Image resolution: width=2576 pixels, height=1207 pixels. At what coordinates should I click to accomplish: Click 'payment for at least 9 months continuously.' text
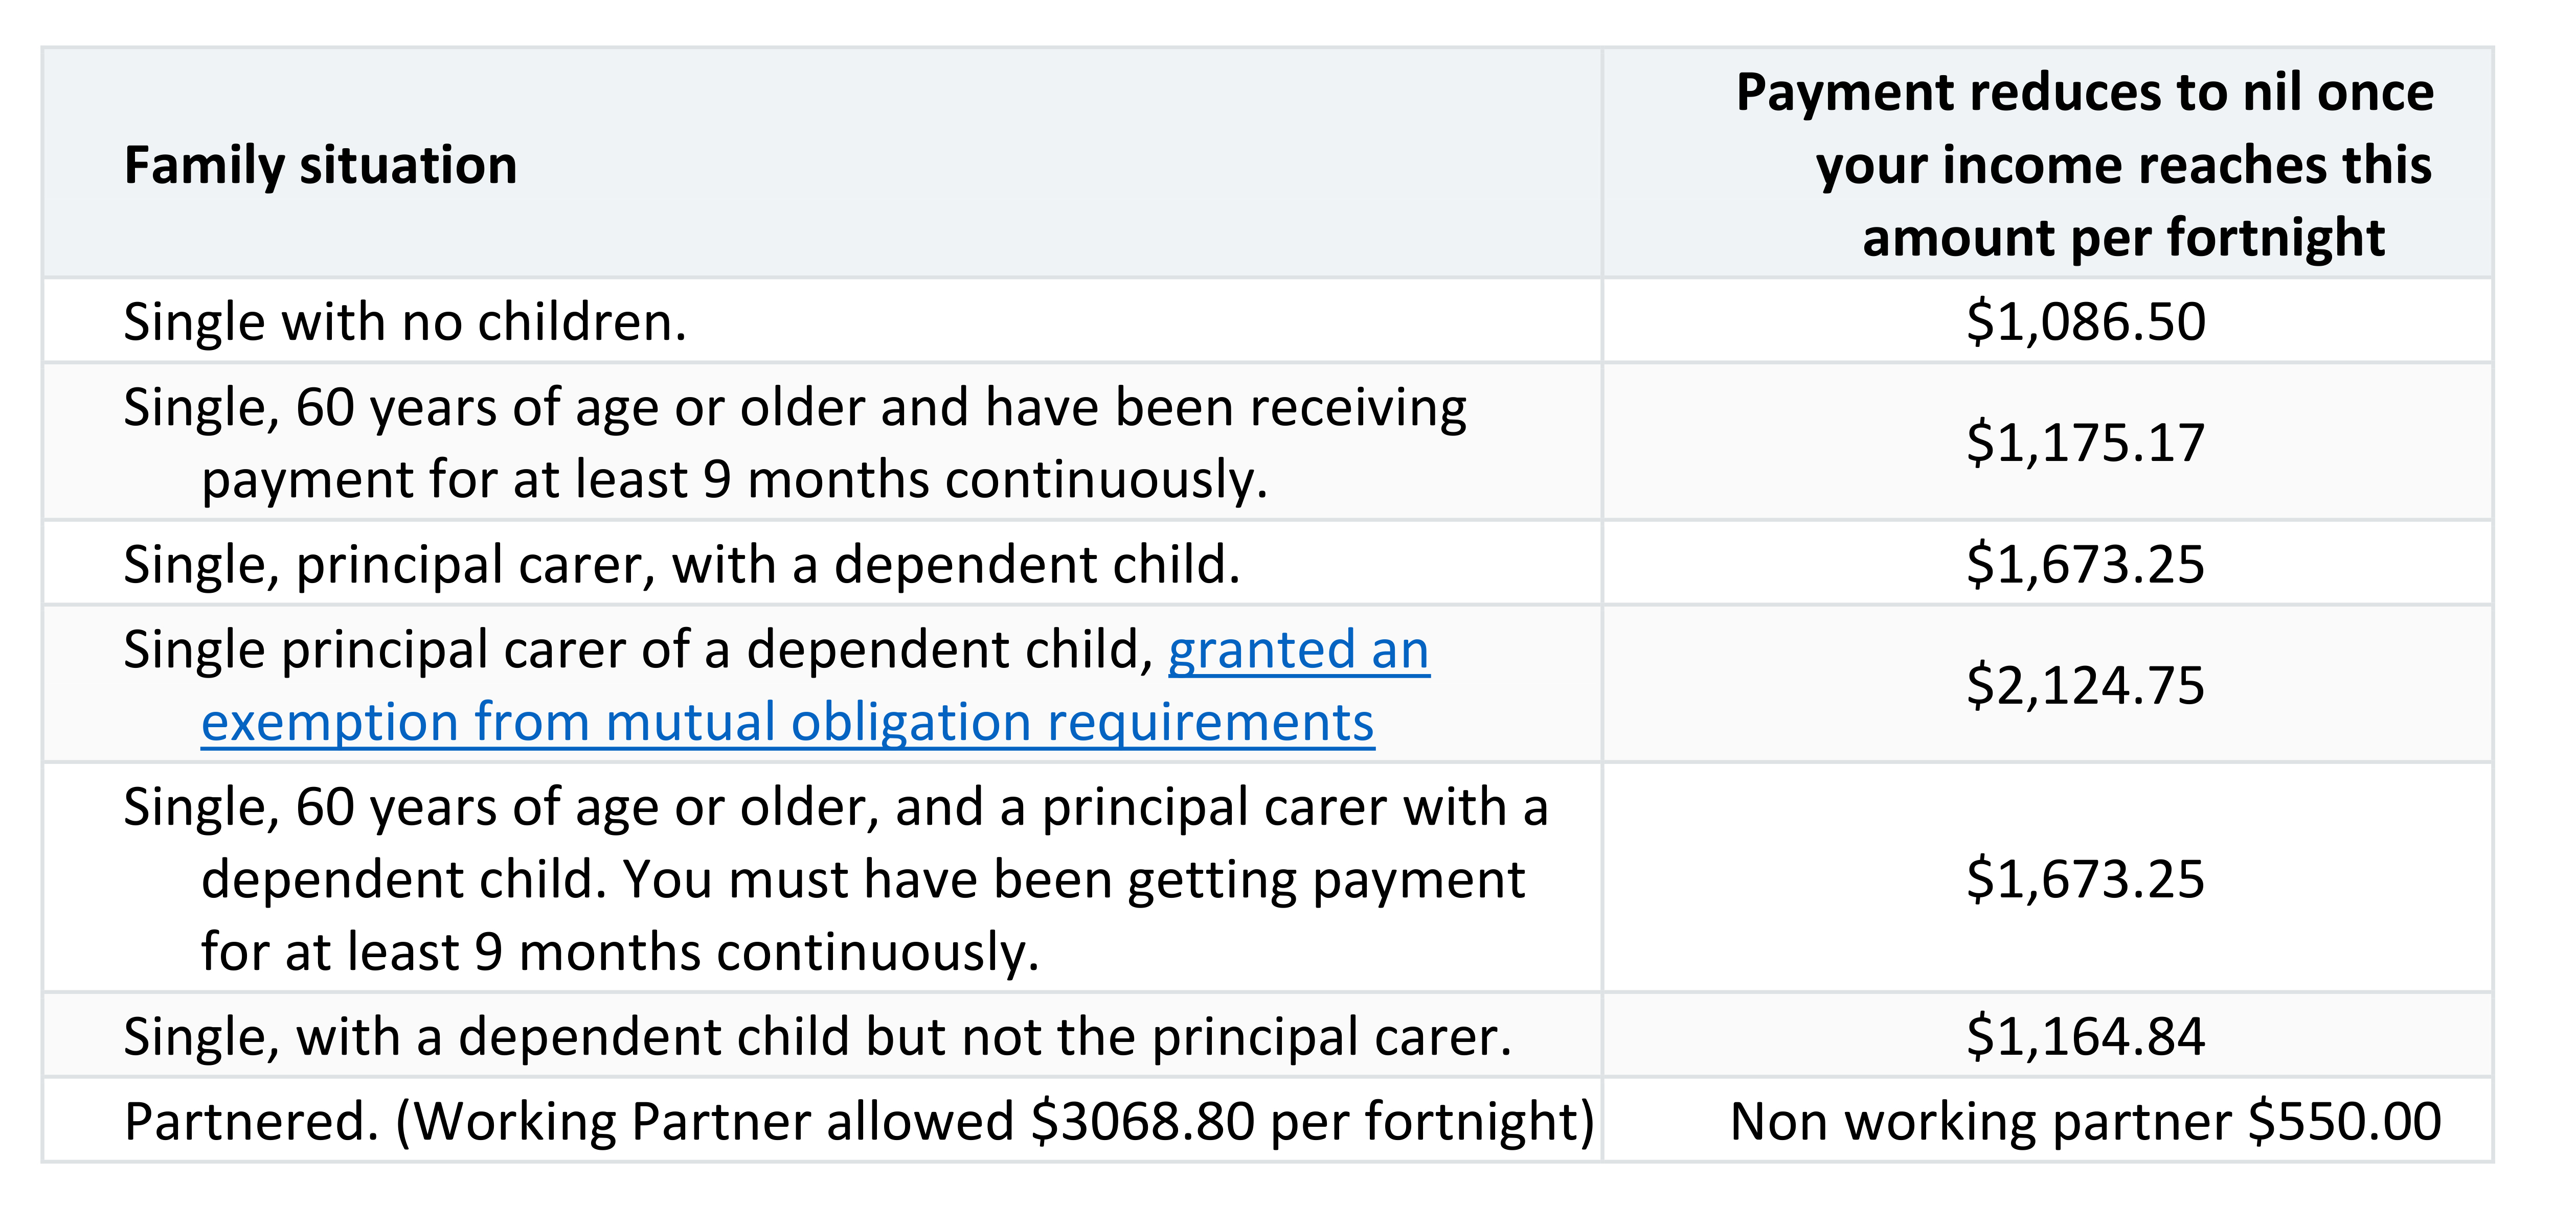(735, 480)
